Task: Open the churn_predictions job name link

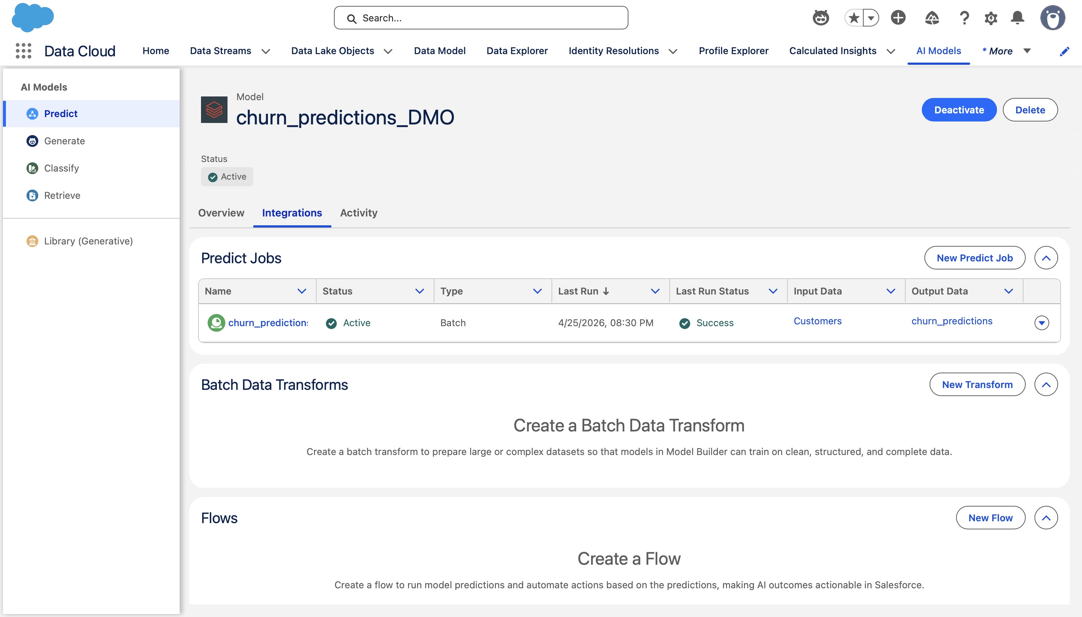Action: click(268, 323)
